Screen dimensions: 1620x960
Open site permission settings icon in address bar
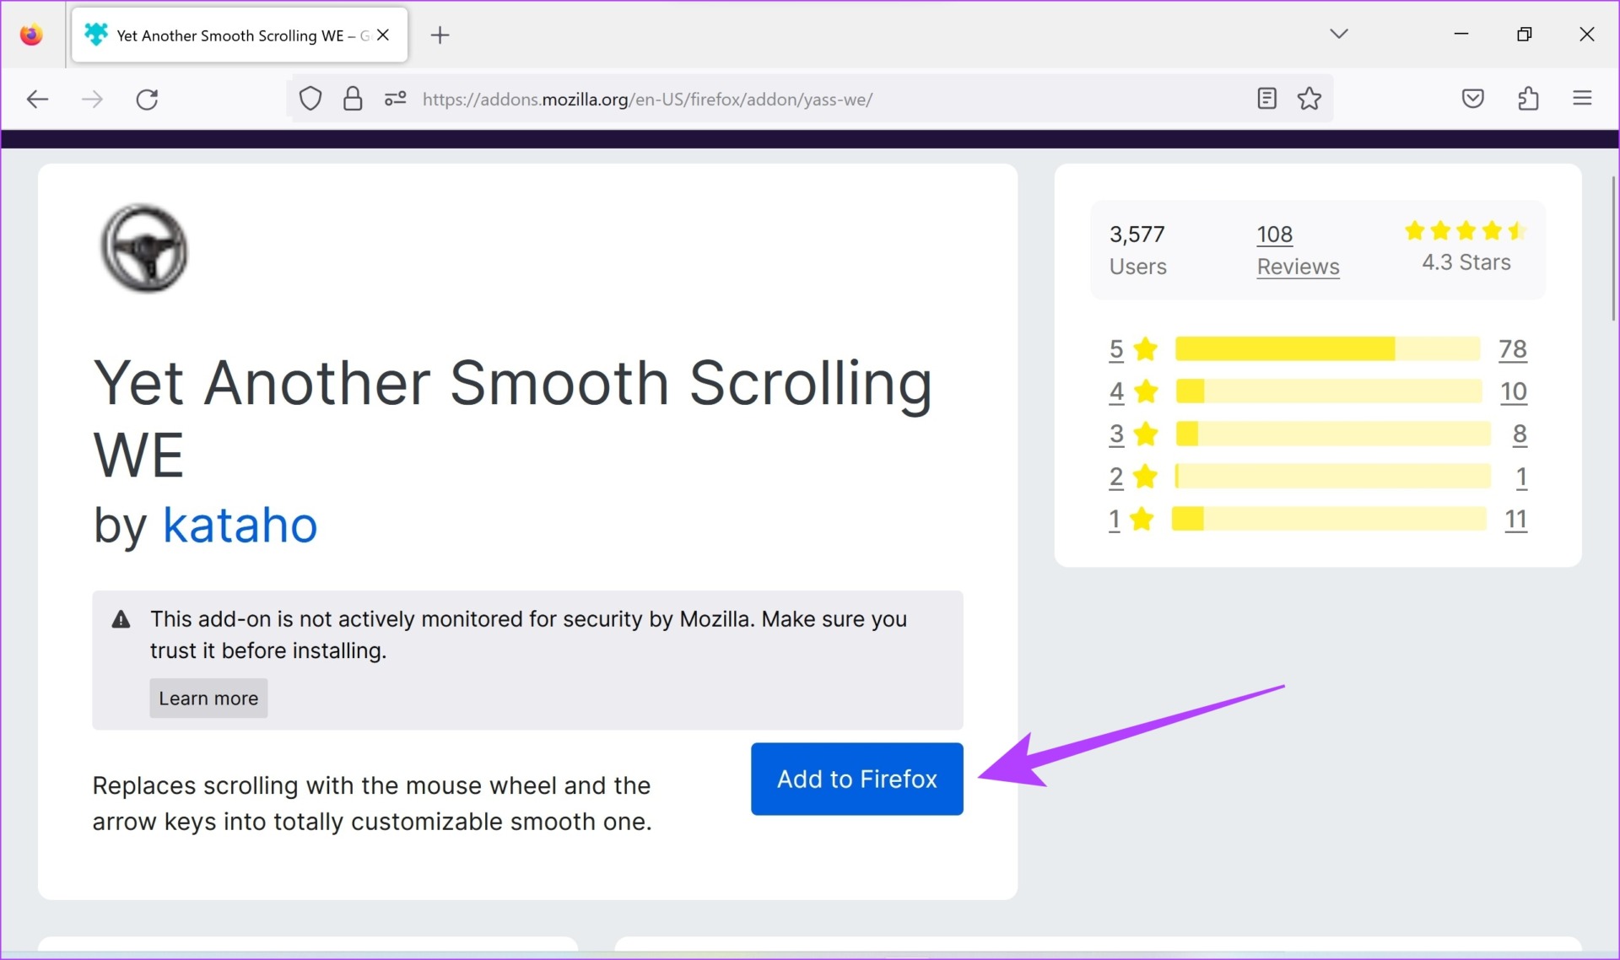394,99
